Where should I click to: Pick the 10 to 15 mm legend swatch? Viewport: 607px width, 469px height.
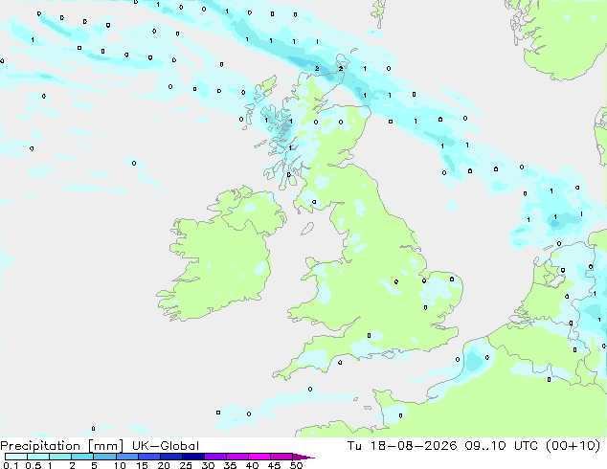coord(126,457)
